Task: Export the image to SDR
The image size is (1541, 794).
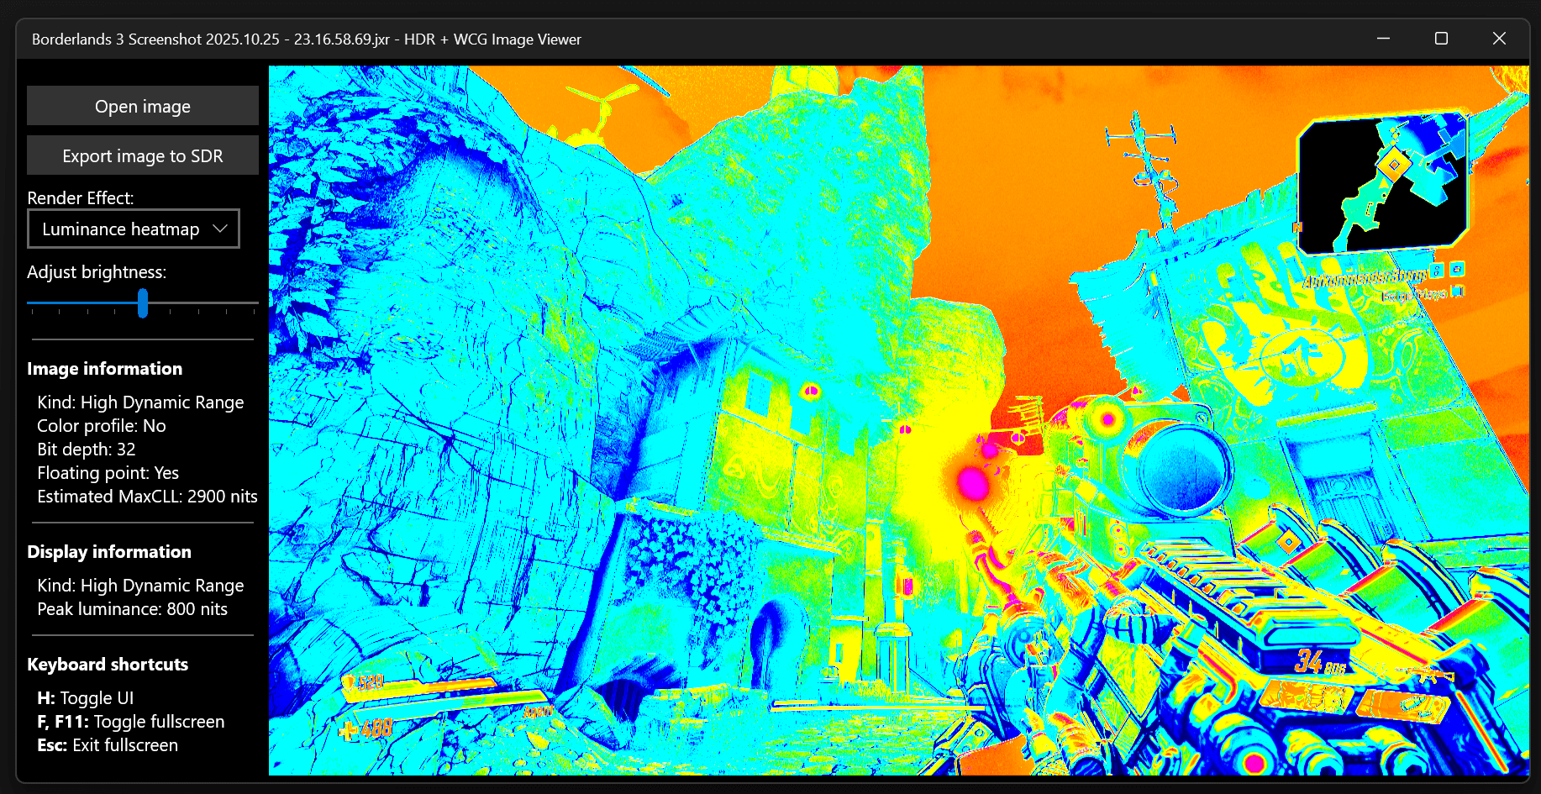Action: 143,155
